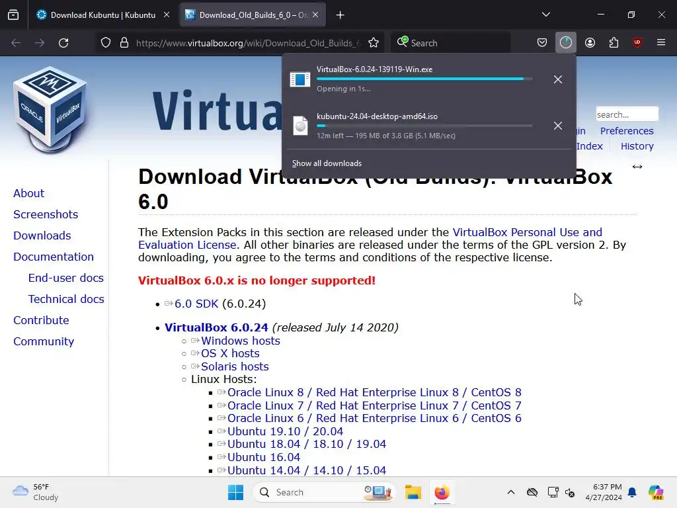Click Solaris hosts link
The width and height of the screenshot is (677, 508).
pos(235,366)
